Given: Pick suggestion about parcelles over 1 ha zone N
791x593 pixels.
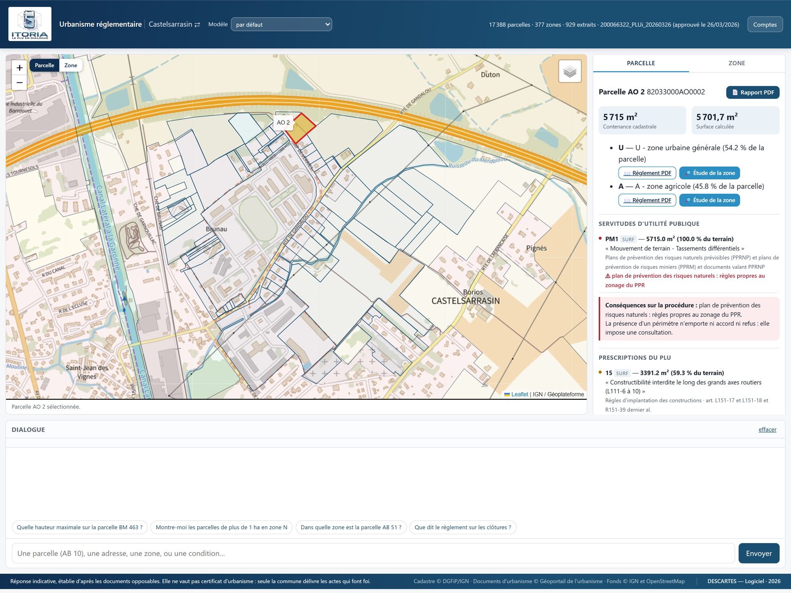Looking at the screenshot, I should (x=221, y=527).
